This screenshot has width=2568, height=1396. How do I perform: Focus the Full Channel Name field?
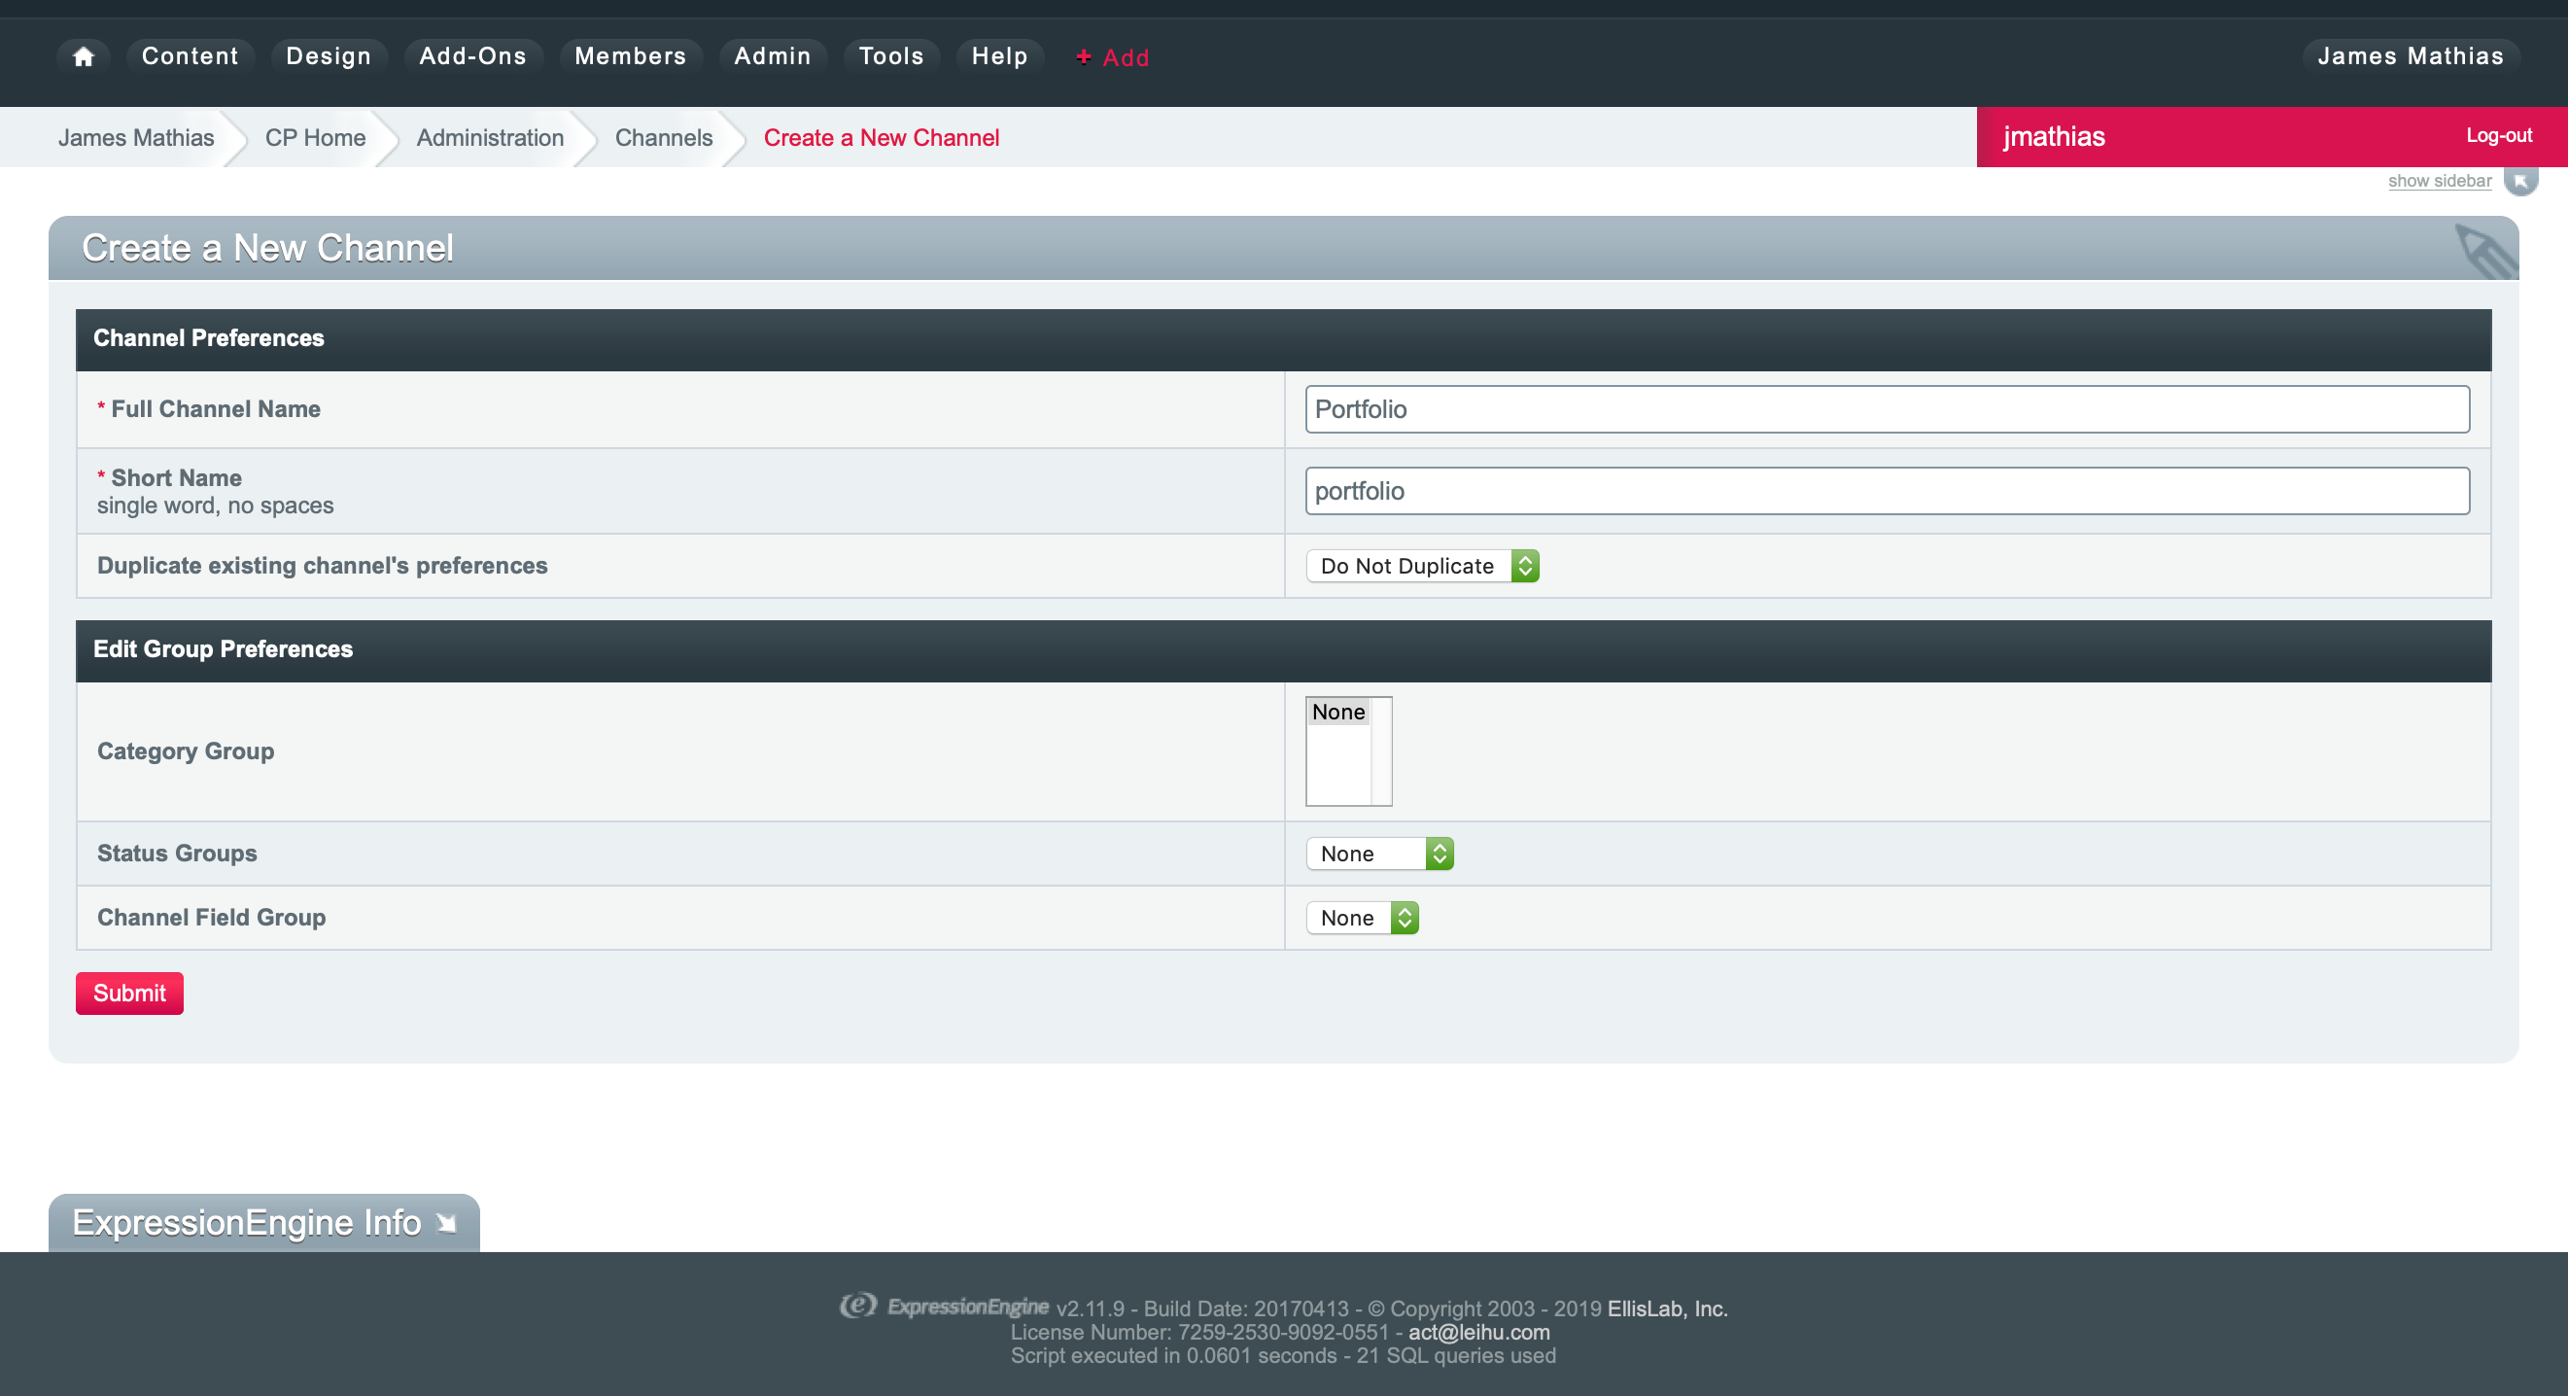pyautogui.click(x=1888, y=410)
